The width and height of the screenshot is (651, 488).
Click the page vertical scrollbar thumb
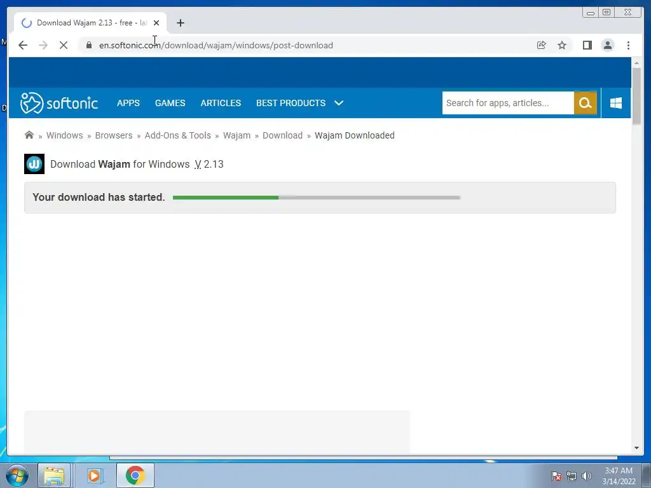pyautogui.click(x=636, y=96)
